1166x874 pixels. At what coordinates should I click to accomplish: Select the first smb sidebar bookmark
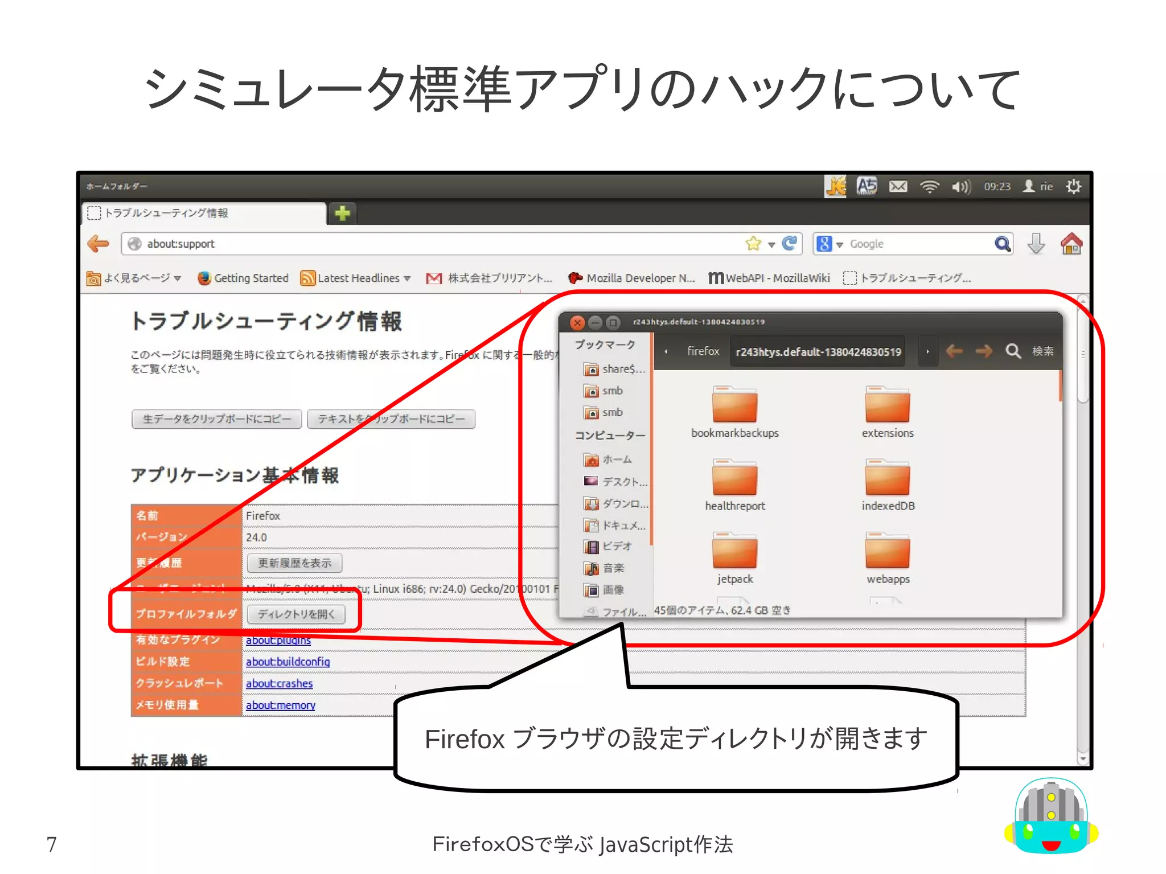click(603, 391)
